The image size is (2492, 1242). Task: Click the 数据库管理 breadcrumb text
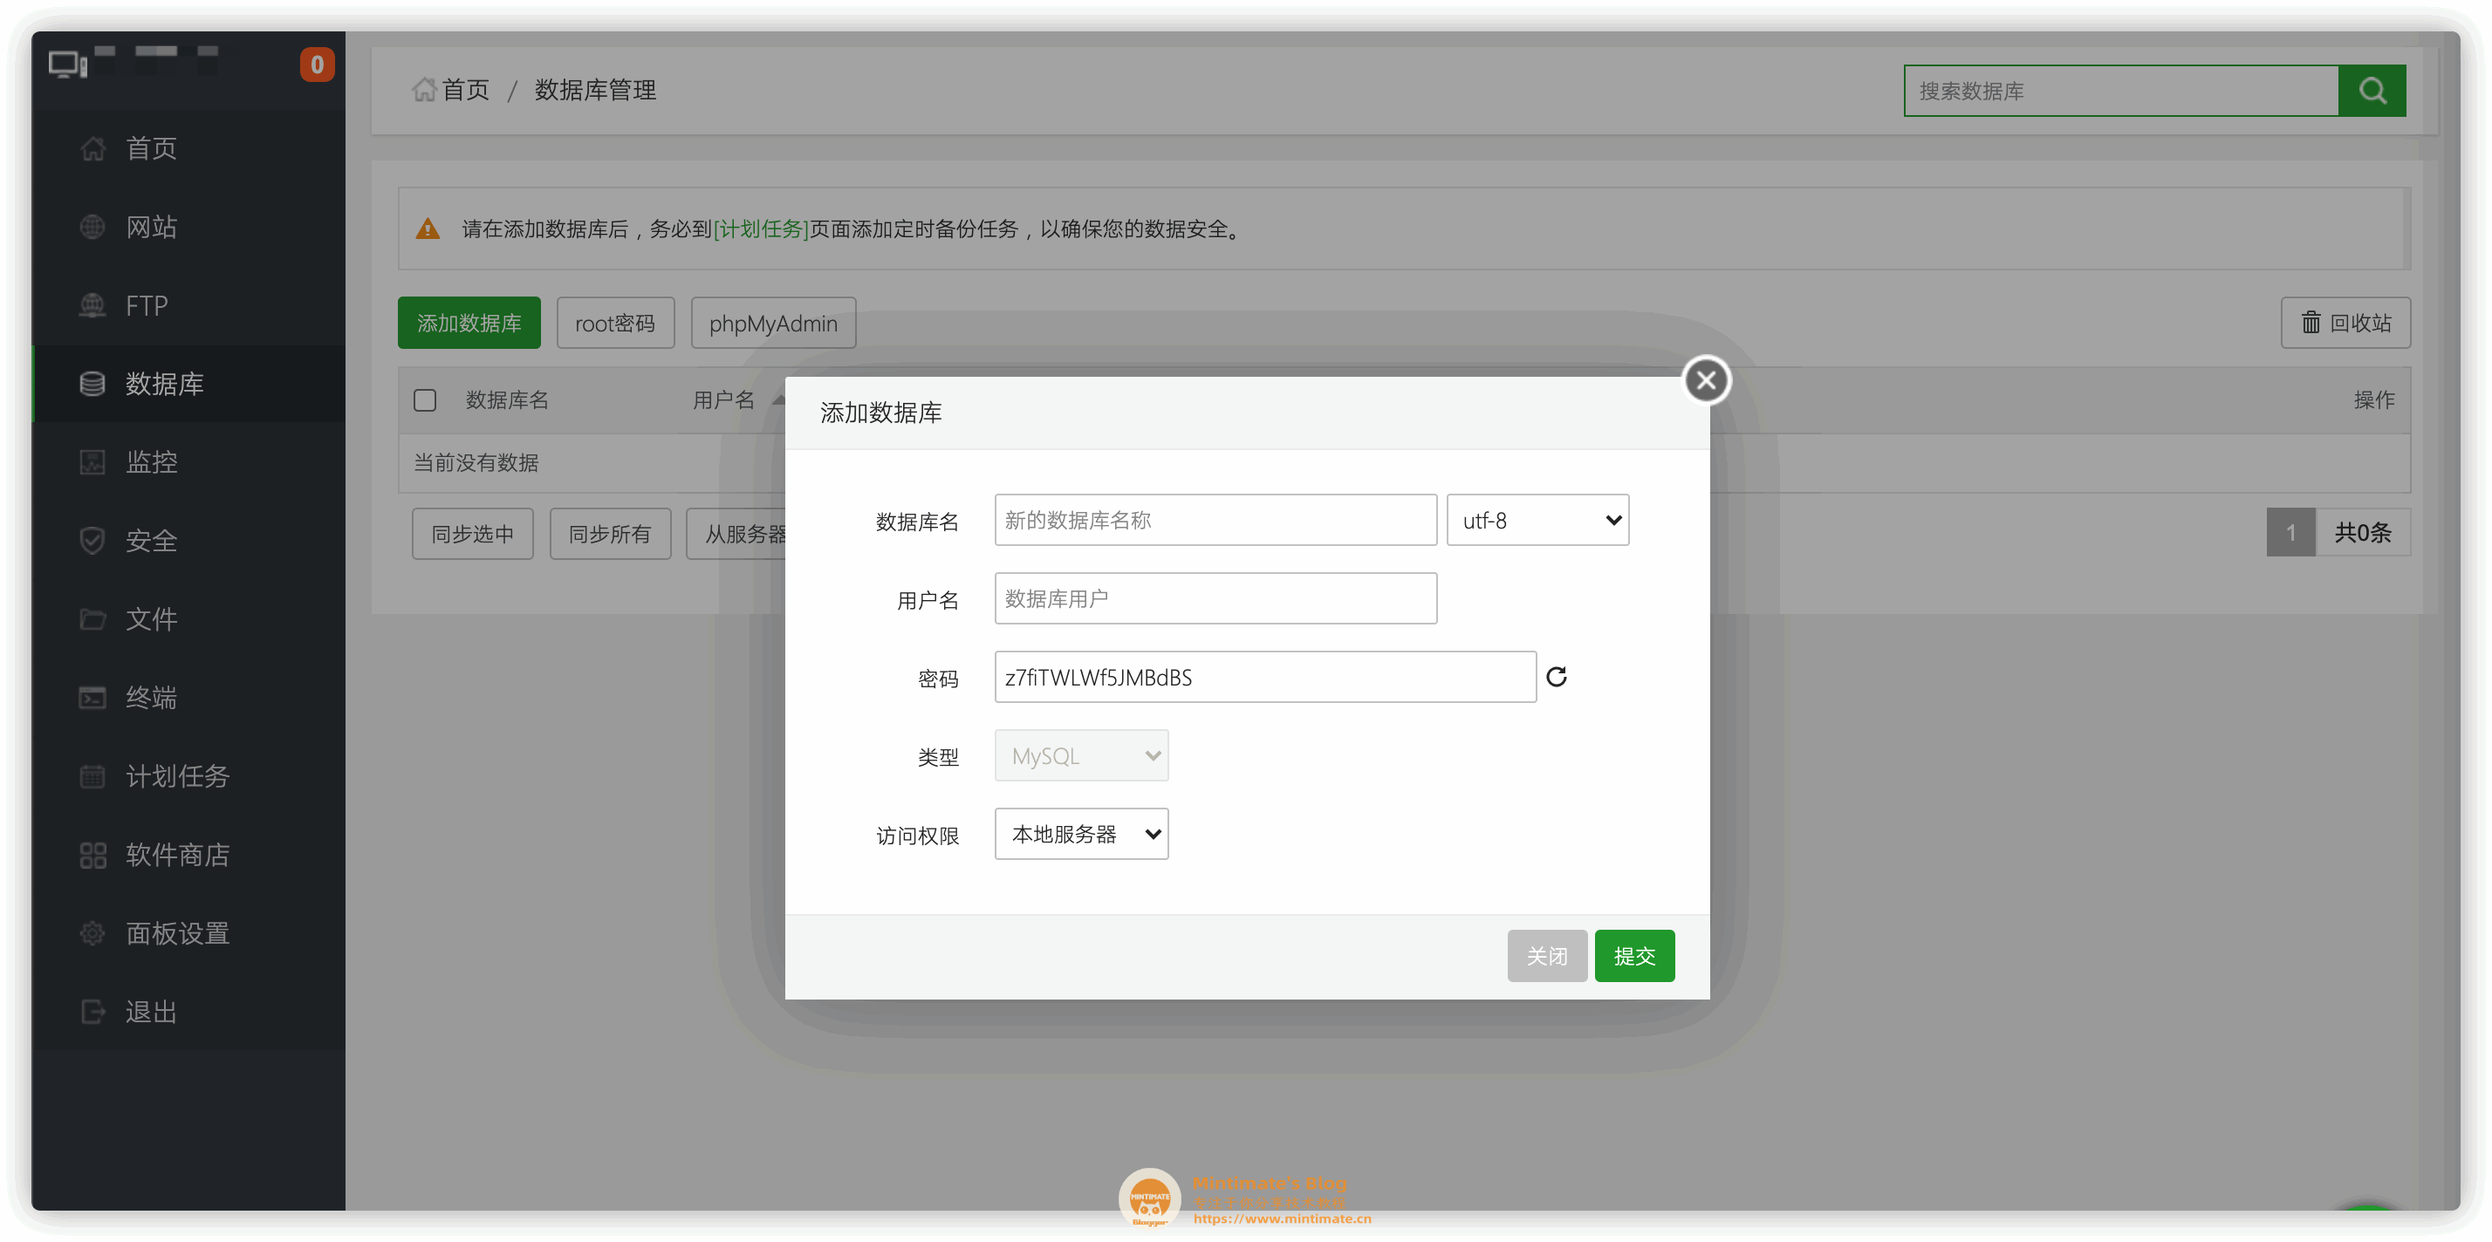pos(595,90)
